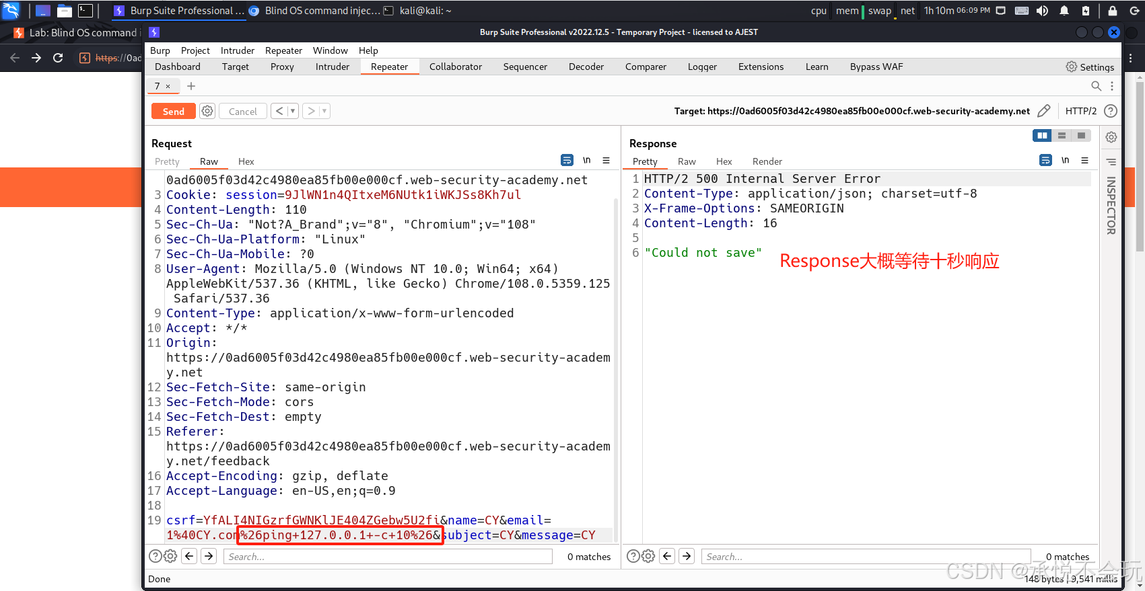This screenshot has height=591, width=1145.
Task: Switch to the Proxy tab
Action: (x=282, y=67)
